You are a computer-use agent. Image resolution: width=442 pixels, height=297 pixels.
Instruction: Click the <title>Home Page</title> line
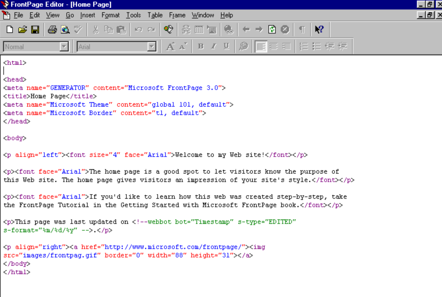pos(50,96)
